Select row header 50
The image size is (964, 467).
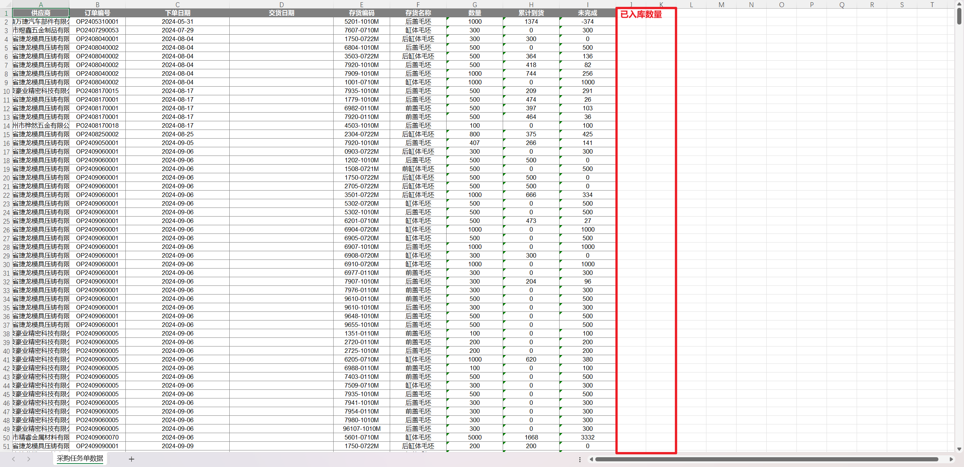[6, 438]
